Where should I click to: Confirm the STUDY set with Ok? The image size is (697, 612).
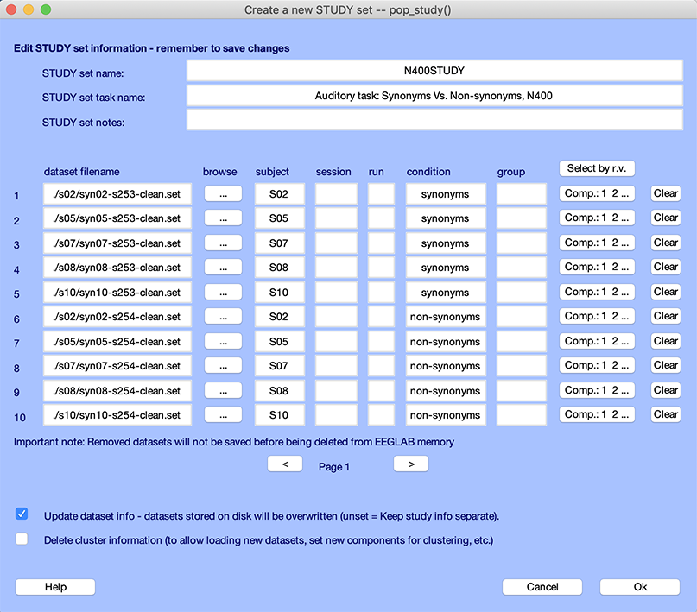pyautogui.click(x=640, y=587)
